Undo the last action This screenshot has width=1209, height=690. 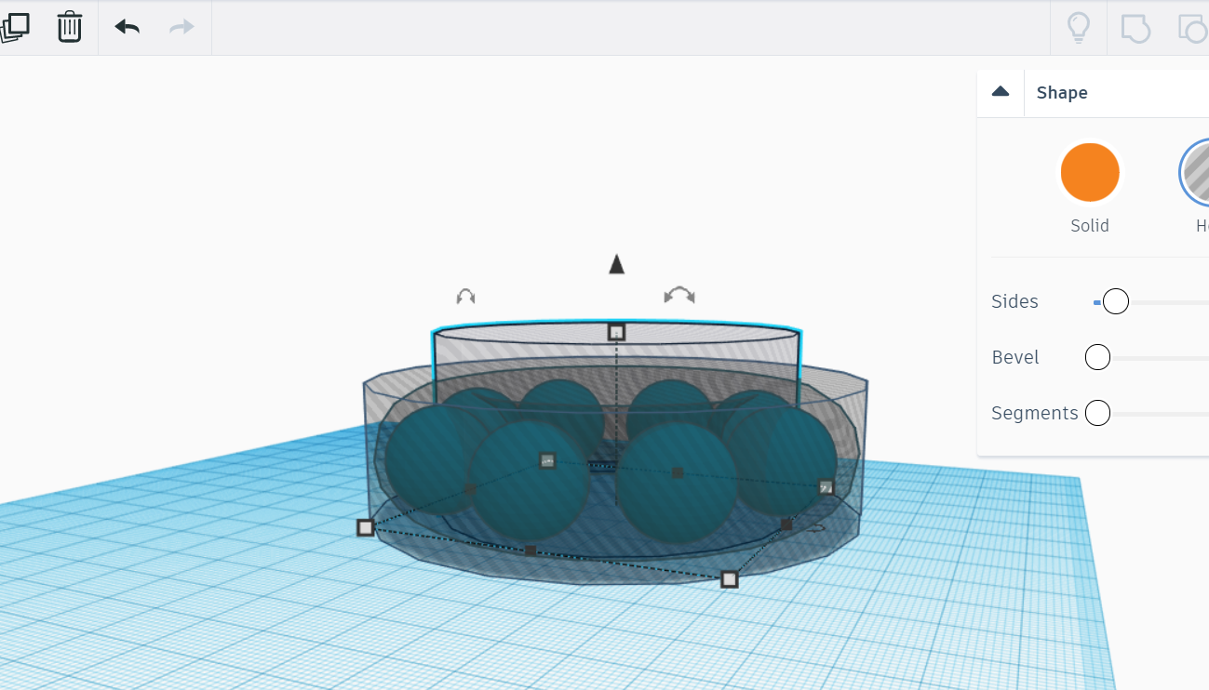pos(127,27)
